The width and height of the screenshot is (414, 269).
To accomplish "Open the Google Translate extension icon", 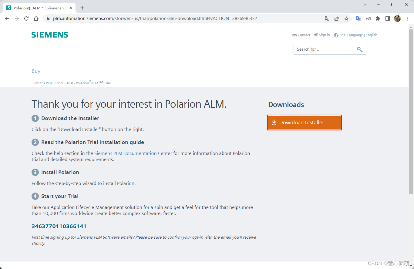I will tap(358, 18).
